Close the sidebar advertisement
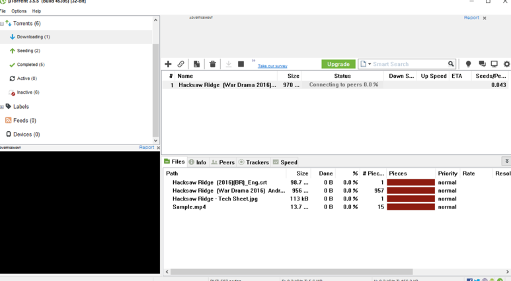Screen dimensions: 511x281 tap(159, 148)
